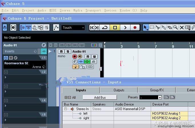Open Arena preset selector for Roomworks SE
The height and width of the screenshot is (128, 195).
44,67
